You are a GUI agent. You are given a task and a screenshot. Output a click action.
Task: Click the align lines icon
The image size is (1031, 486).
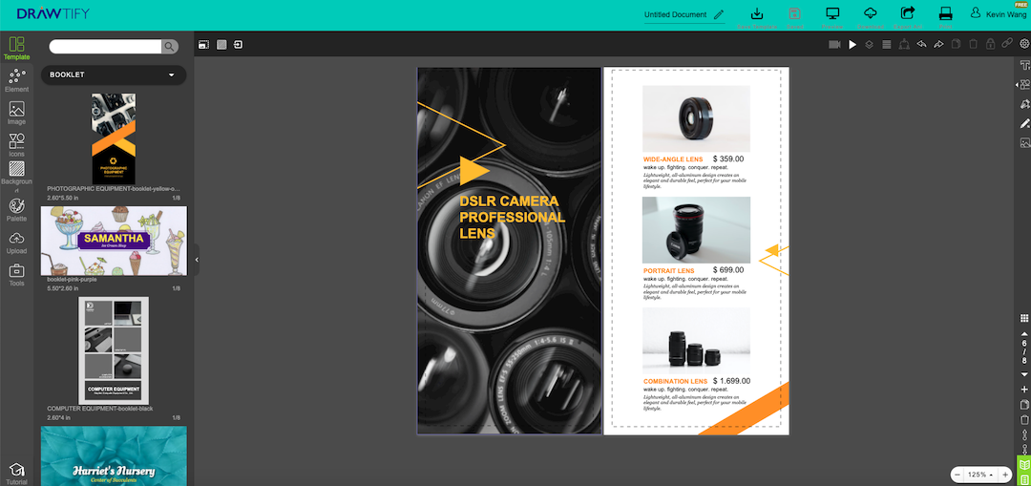(x=886, y=45)
